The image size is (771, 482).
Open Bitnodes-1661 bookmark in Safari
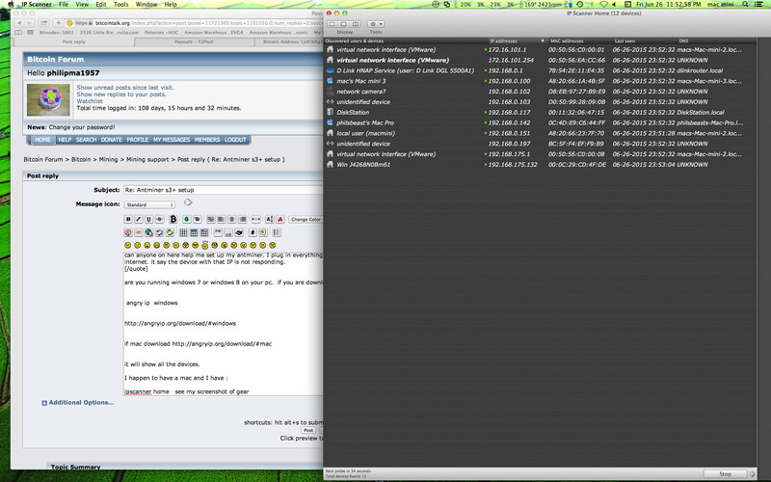[x=56, y=33]
